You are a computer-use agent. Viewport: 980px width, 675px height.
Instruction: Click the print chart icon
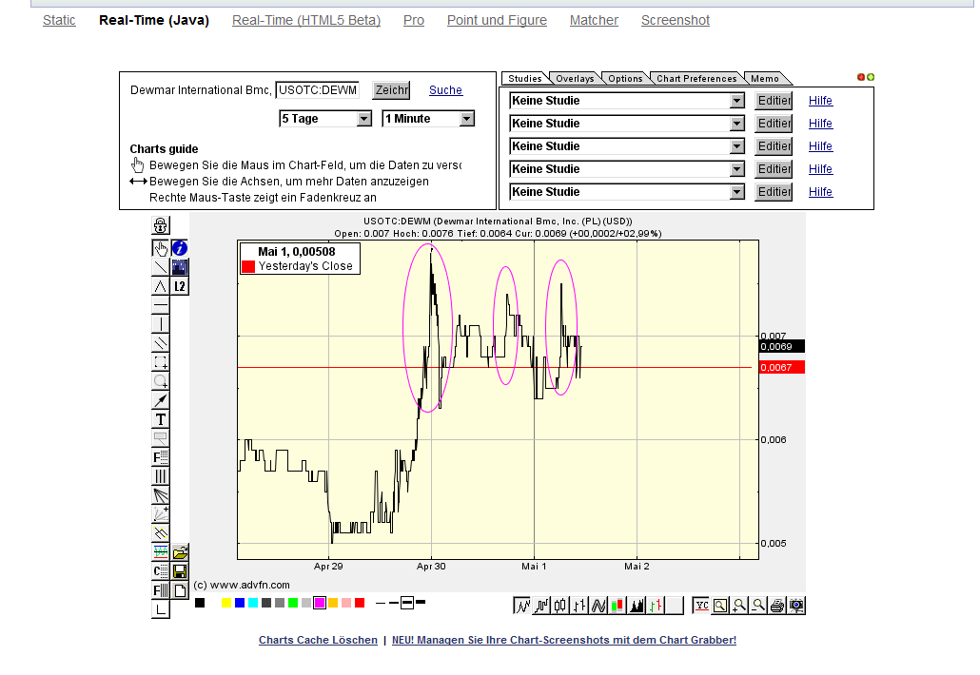[777, 605]
